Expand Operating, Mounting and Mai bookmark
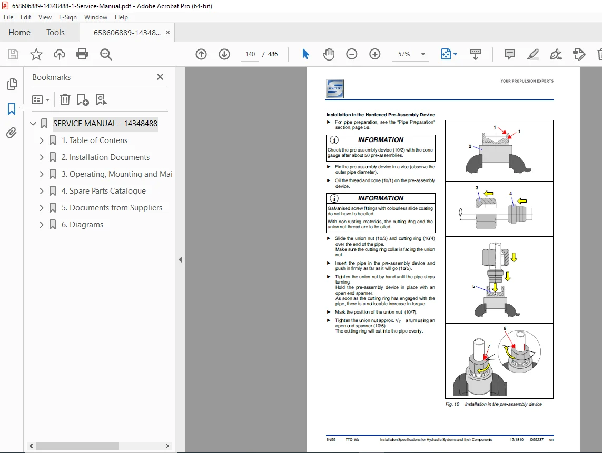602x453 pixels. click(42, 174)
